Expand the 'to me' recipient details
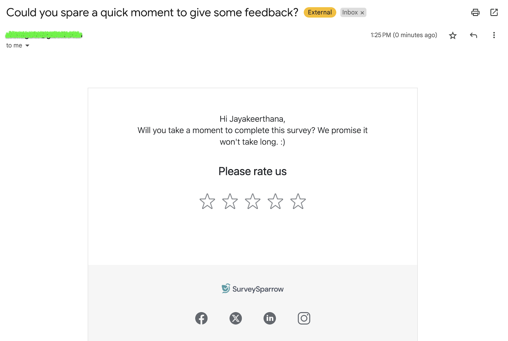 (27, 46)
